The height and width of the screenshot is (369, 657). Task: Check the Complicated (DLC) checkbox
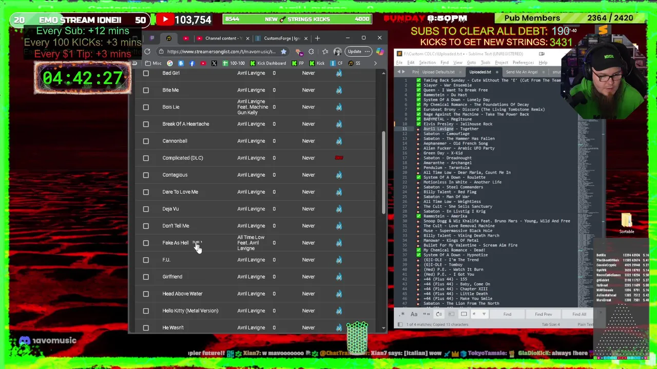tap(146, 158)
